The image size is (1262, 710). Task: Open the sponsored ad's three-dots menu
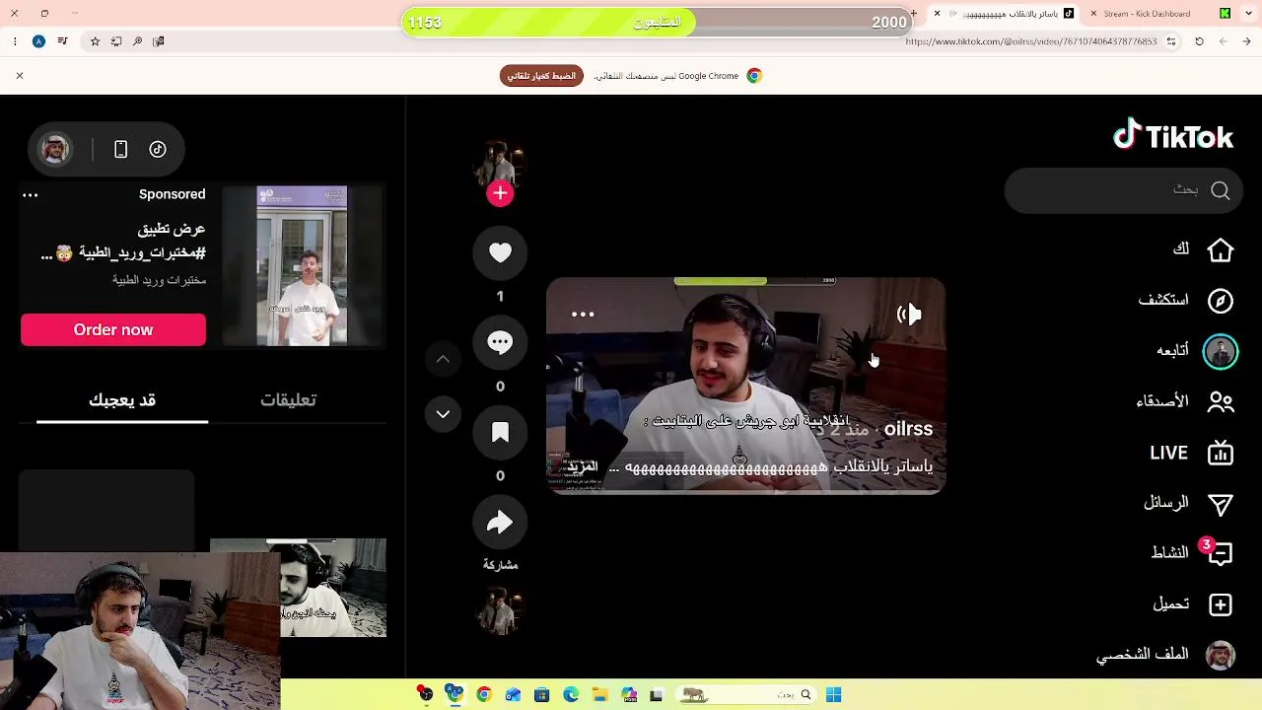31,195
